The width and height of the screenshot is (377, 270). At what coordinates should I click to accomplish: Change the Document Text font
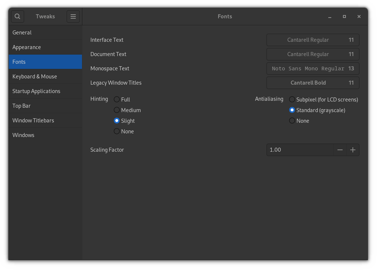pyautogui.click(x=313, y=54)
